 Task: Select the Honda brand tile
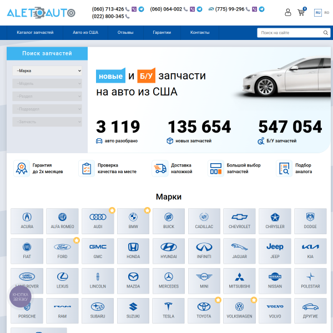point(133,251)
